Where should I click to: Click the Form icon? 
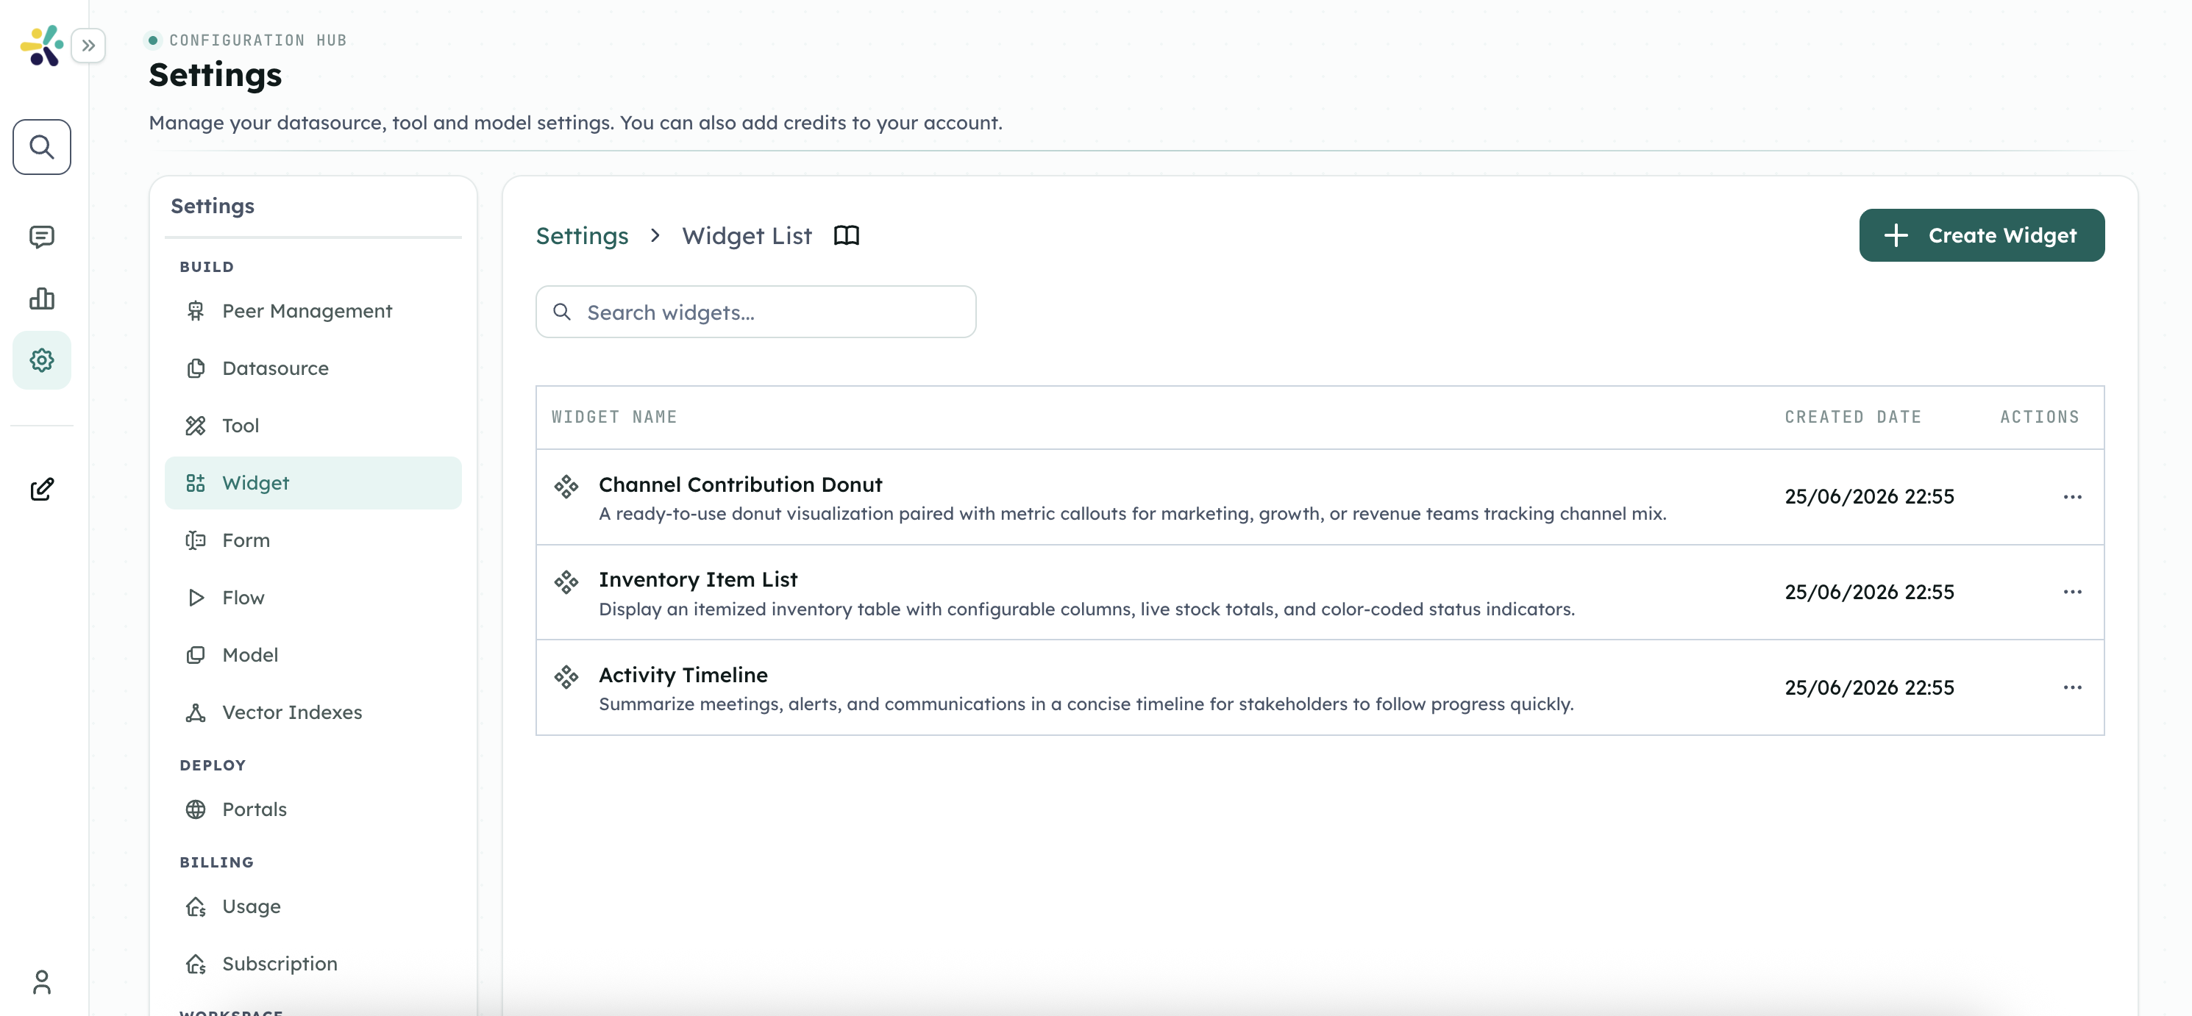[196, 540]
